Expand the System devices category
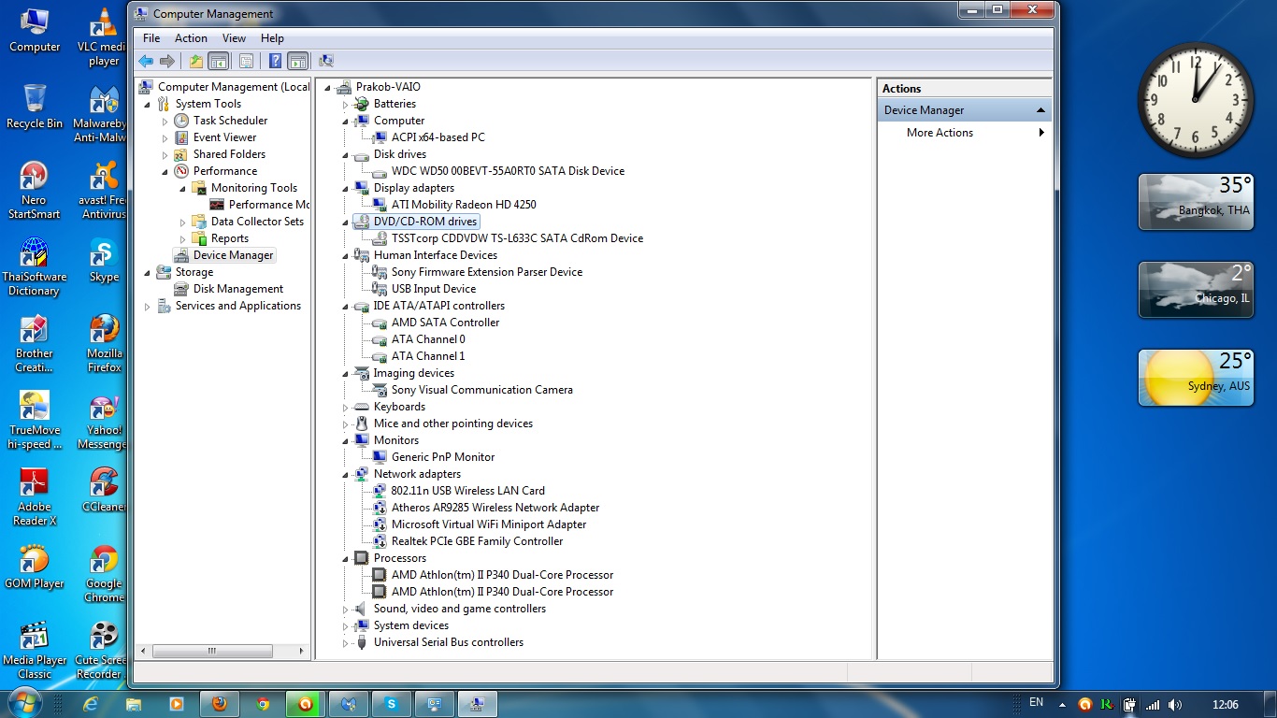This screenshot has height=718, width=1277. (345, 625)
